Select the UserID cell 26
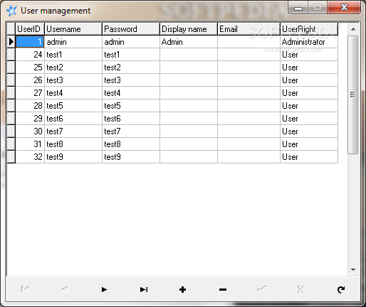The width and height of the screenshot is (366, 307). click(30, 80)
